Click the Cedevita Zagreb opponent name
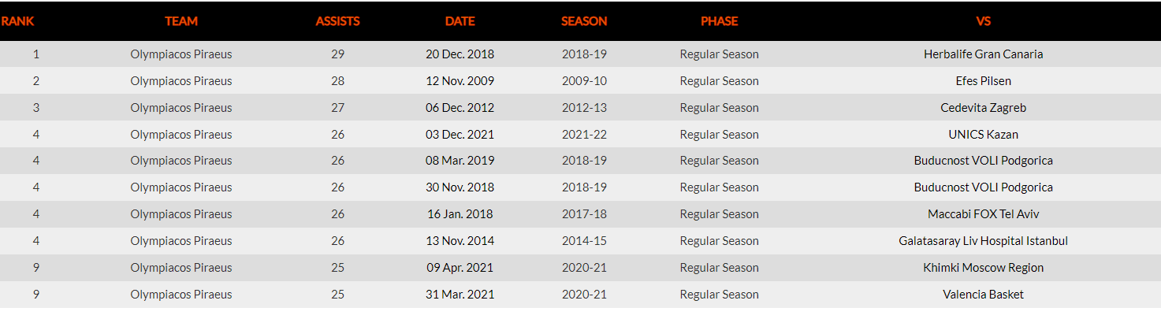1161x319 pixels. point(983,108)
